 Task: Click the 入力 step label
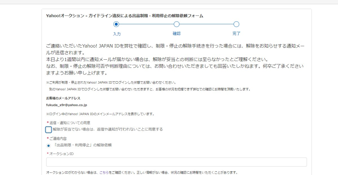(117, 34)
